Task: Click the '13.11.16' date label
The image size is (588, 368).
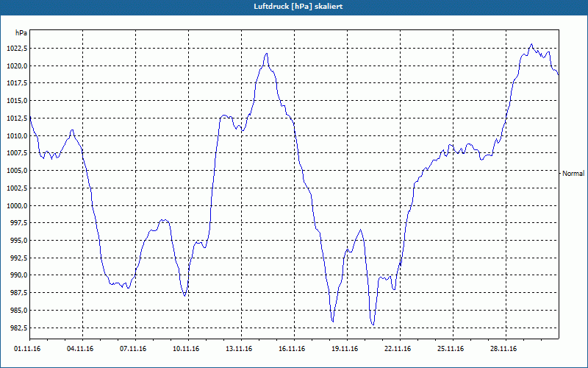Action: click(239, 349)
